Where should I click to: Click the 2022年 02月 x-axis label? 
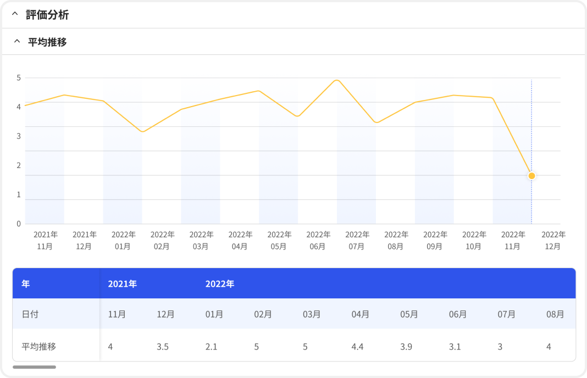click(x=162, y=241)
